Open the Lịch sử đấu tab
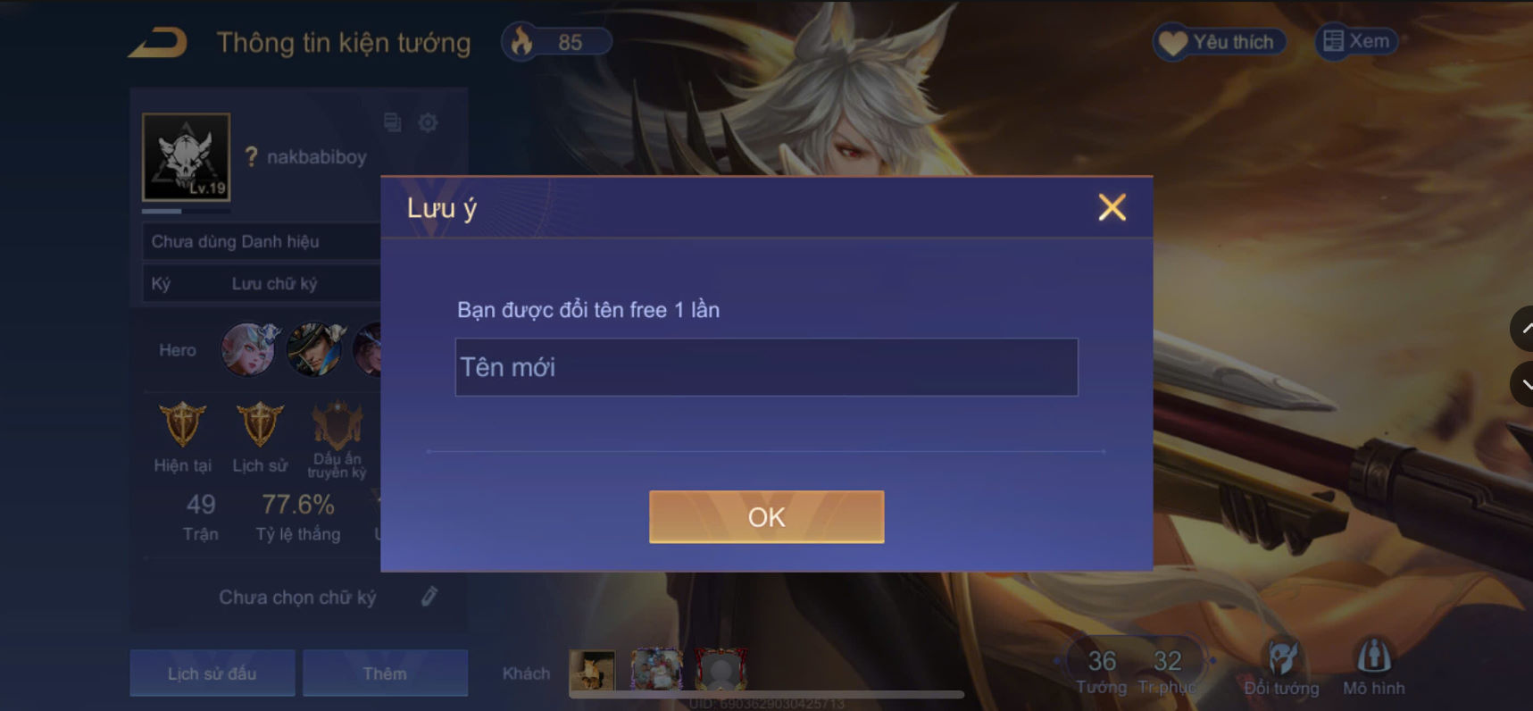 [x=212, y=673]
